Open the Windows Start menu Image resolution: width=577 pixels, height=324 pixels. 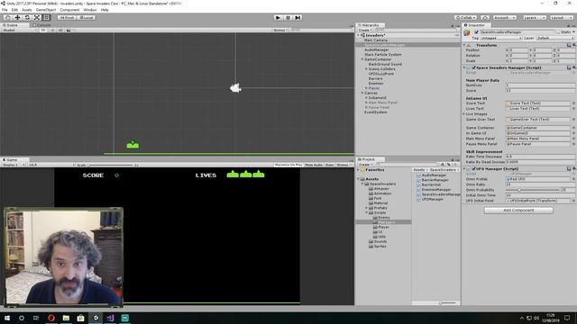click(7, 318)
